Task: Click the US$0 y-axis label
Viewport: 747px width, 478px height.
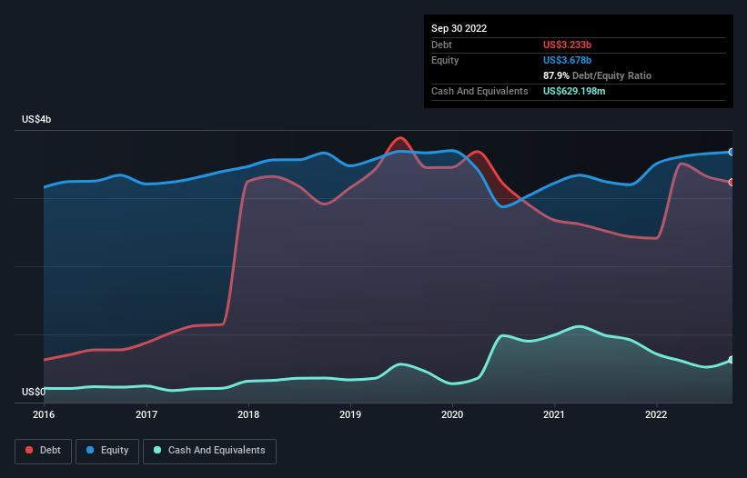Action: (33, 393)
